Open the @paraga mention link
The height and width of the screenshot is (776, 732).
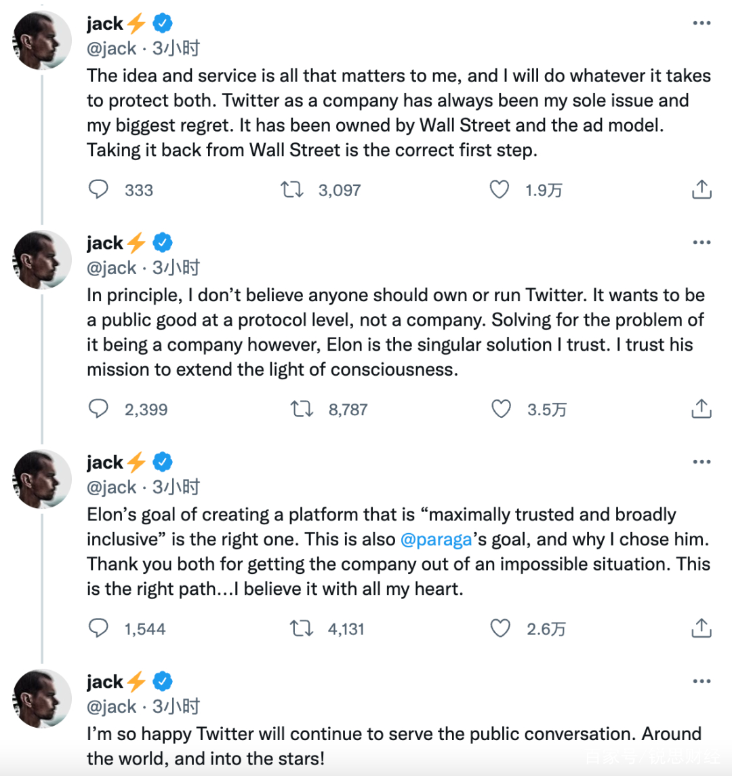point(436,539)
